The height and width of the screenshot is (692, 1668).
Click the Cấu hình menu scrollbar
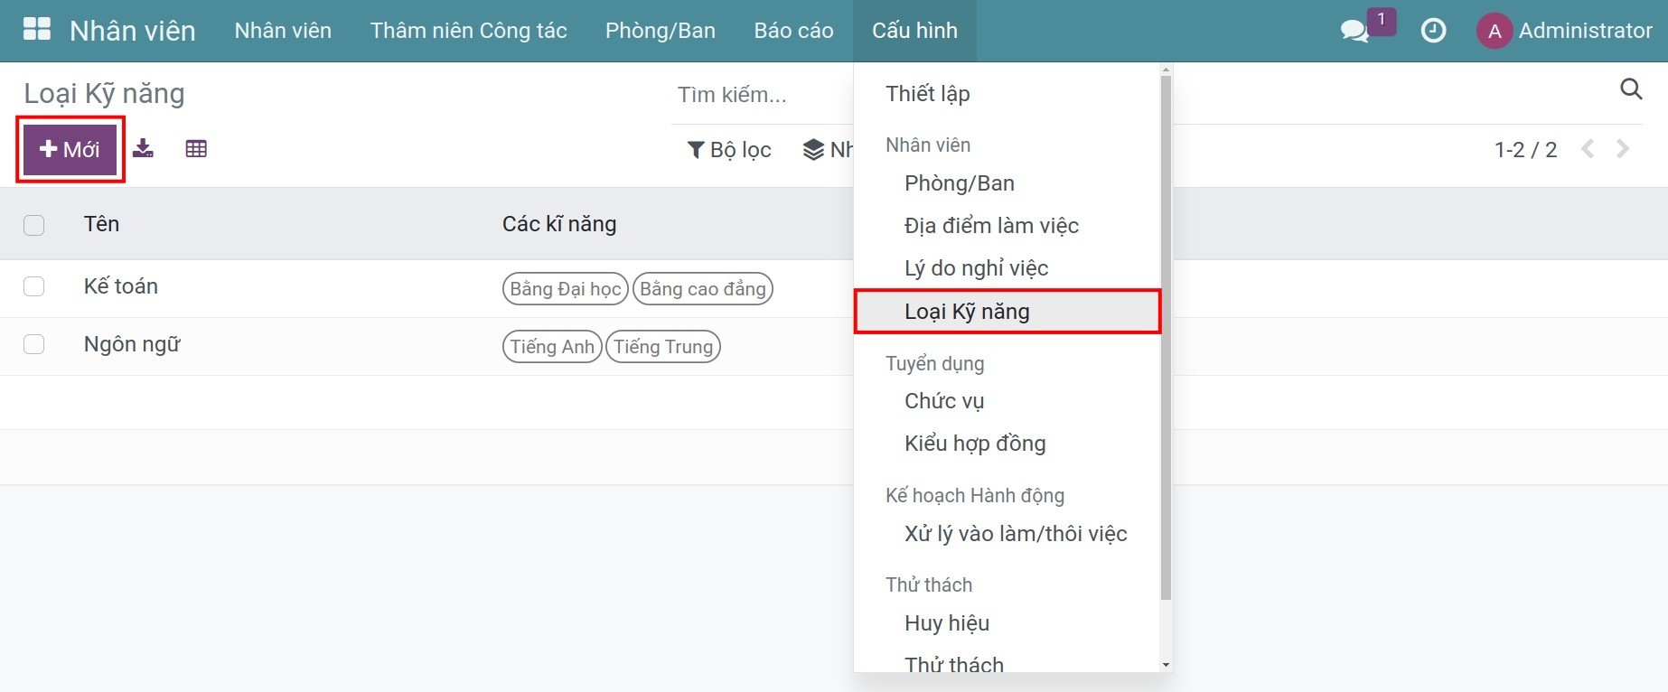coord(1166,361)
